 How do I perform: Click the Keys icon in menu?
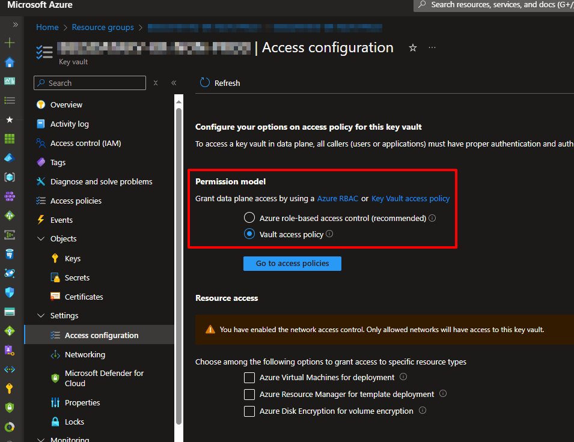55,258
